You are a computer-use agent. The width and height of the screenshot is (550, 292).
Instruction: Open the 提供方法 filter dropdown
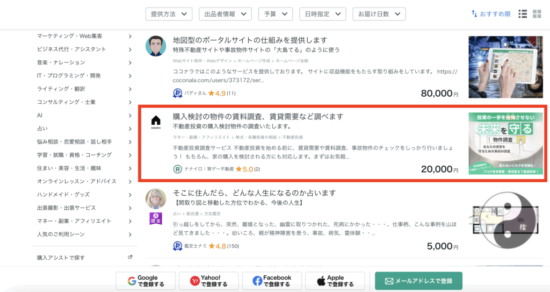click(x=169, y=14)
